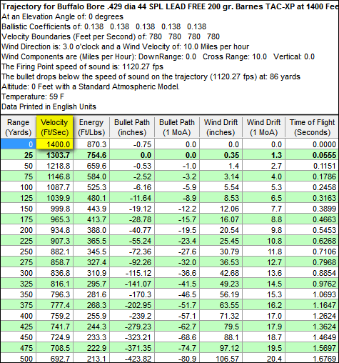
Task: Click energy value 870.3
Action: tap(91, 144)
